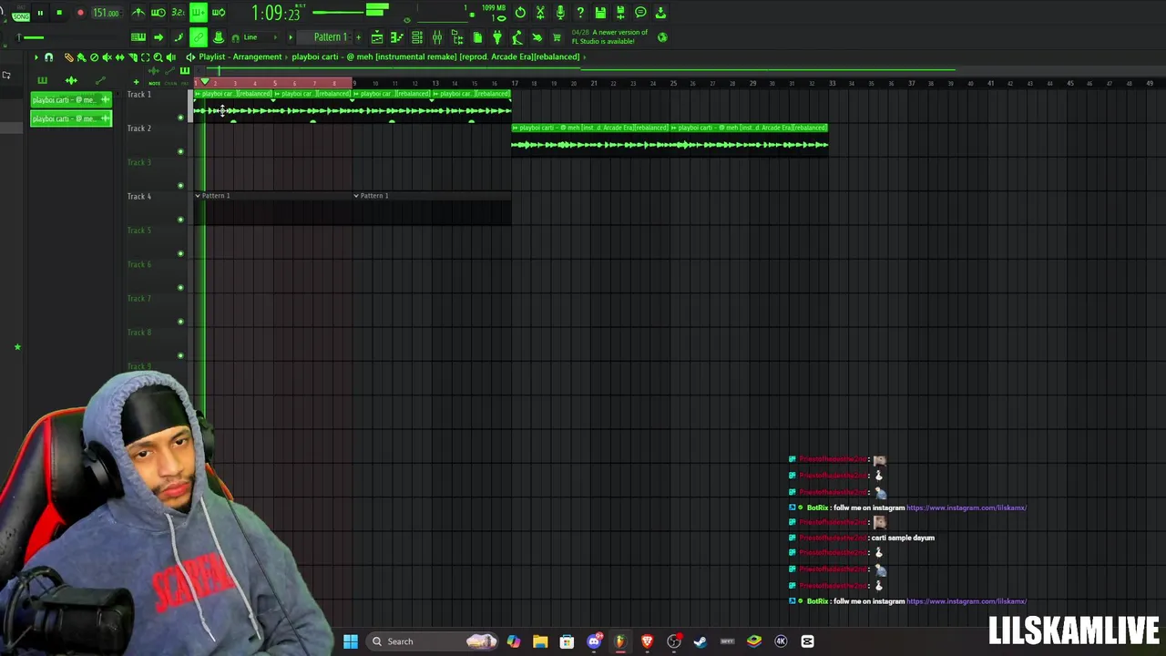The width and height of the screenshot is (1166, 656).
Task: Open Windows Start menu
Action: (351, 641)
